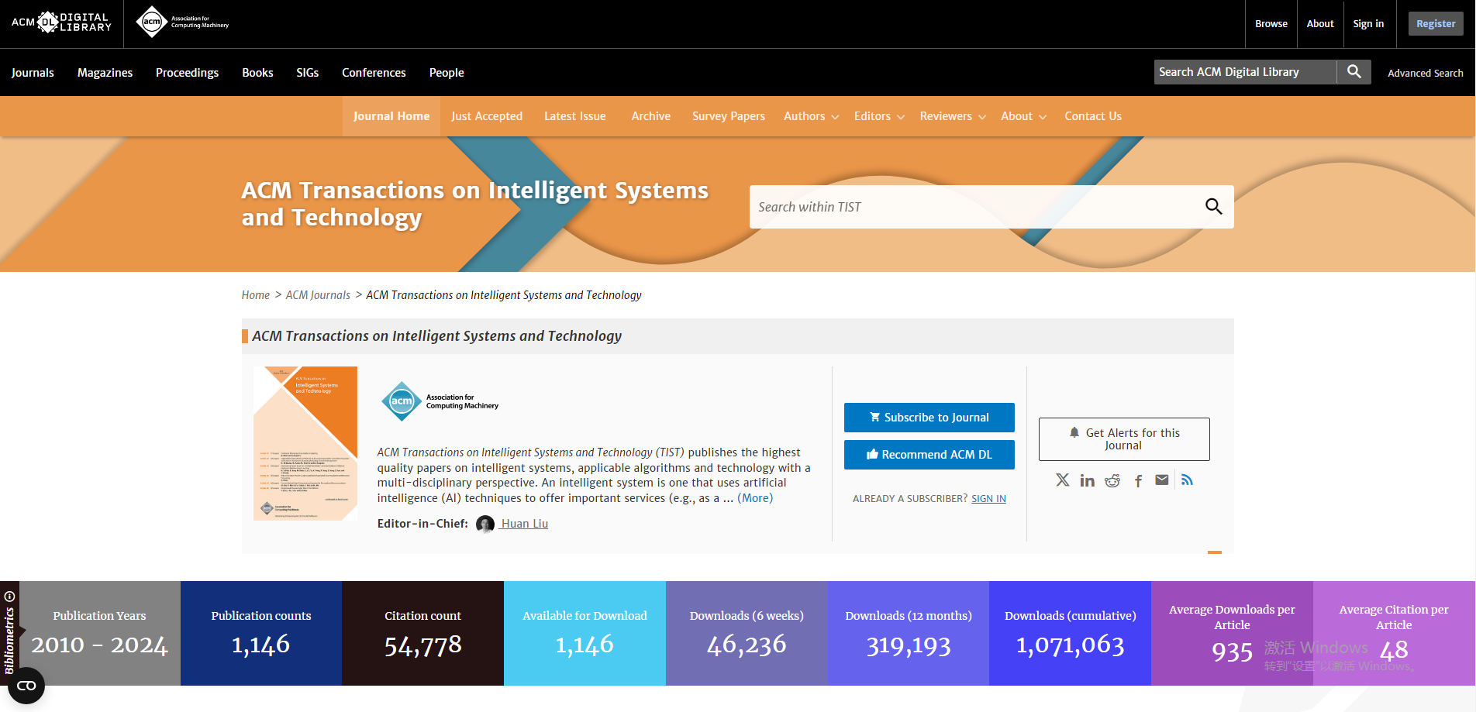This screenshot has height=712, width=1476.
Task: Select the Journal Home tab
Action: point(391,116)
